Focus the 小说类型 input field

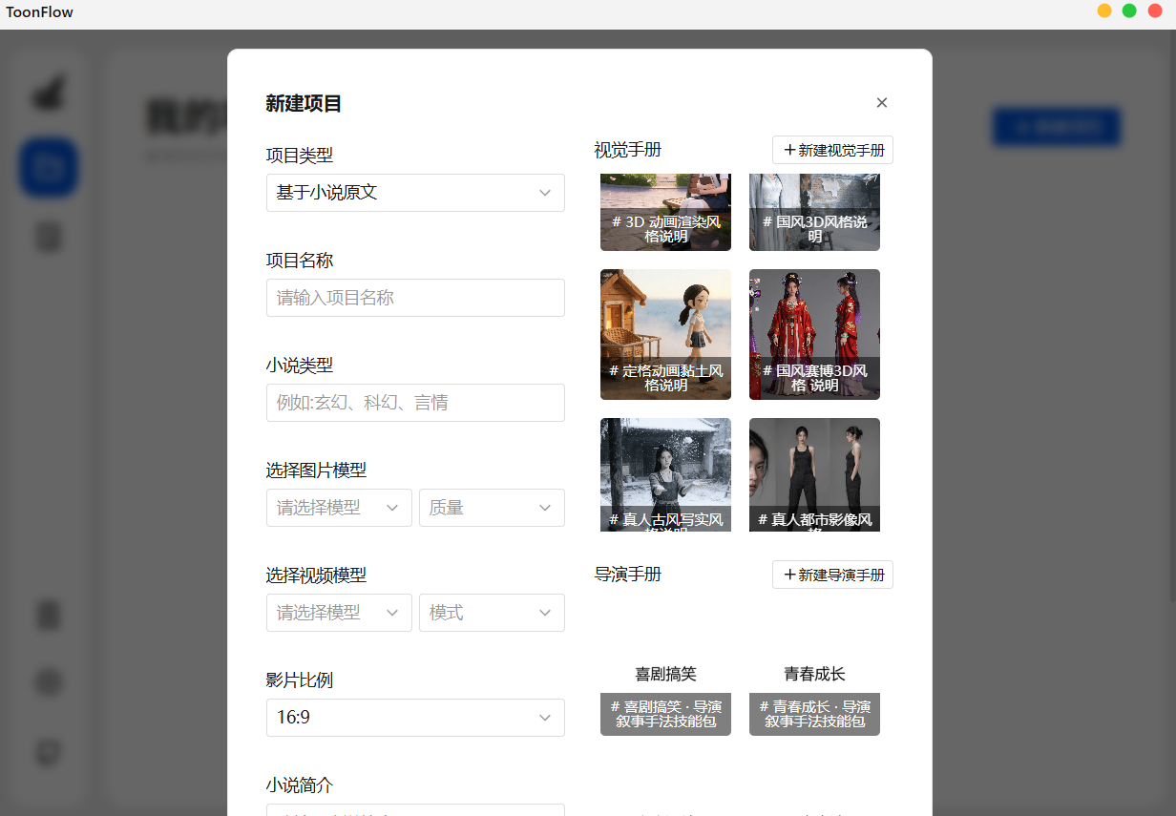pos(415,403)
